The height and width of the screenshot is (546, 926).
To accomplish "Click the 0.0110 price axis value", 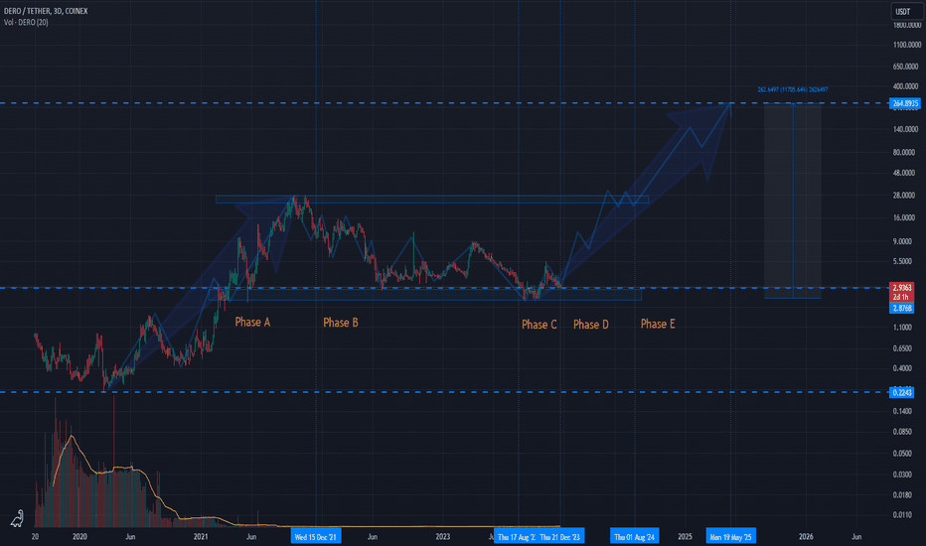I will click(x=903, y=515).
